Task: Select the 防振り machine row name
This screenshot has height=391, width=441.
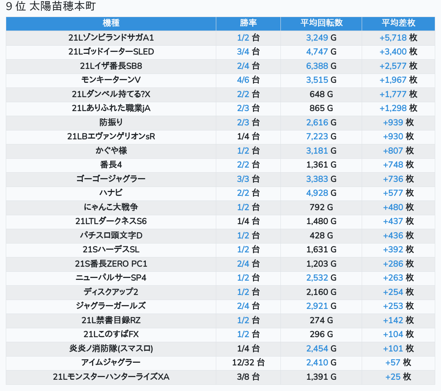Action: click(x=111, y=122)
